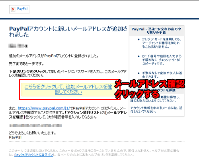
Task: Click the greeting どうぞよろしくお願いいたします。
Action: pos(33,133)
